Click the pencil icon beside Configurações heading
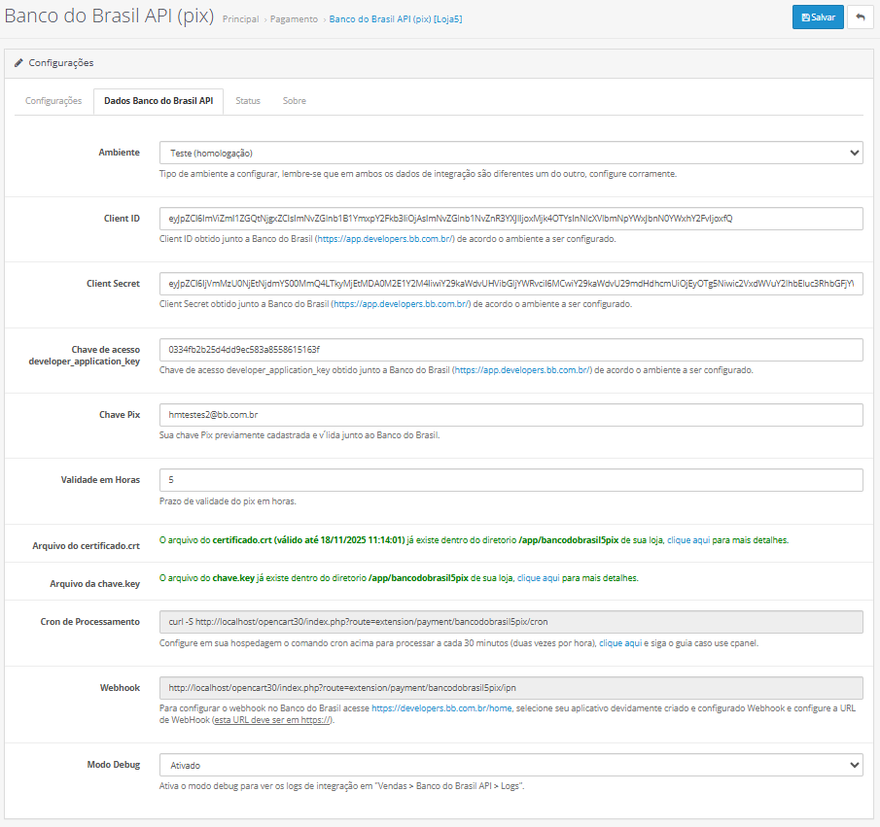This screenshot has width=880, height=827. (18, 63)
